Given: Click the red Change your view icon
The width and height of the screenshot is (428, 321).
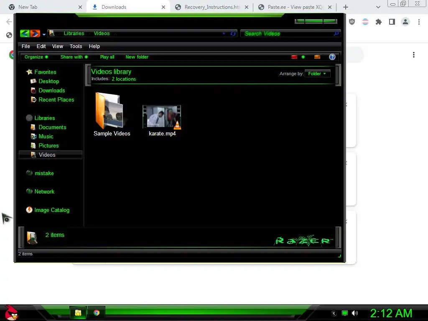Looking at the screenshot, I should pyautogui.click(x=294, y=57).
